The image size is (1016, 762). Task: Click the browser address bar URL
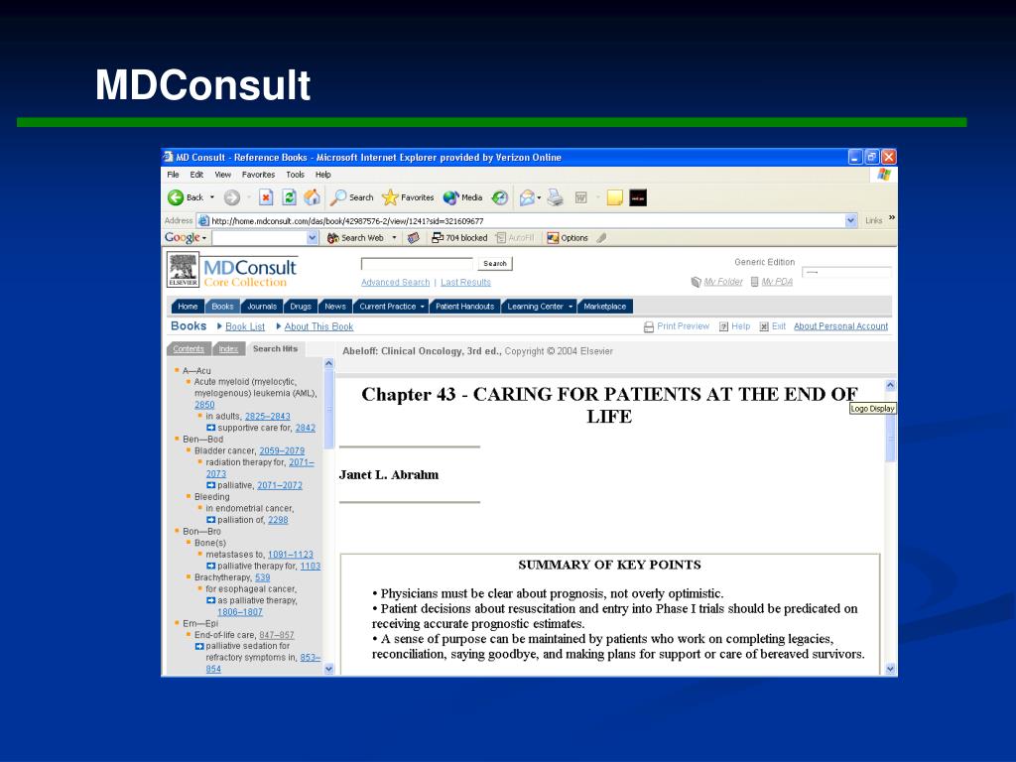347,221
